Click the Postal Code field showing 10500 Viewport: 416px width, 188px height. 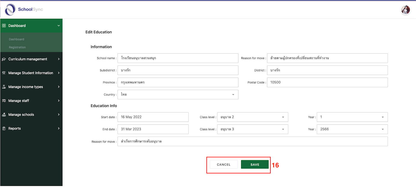(x=327, y=82)
